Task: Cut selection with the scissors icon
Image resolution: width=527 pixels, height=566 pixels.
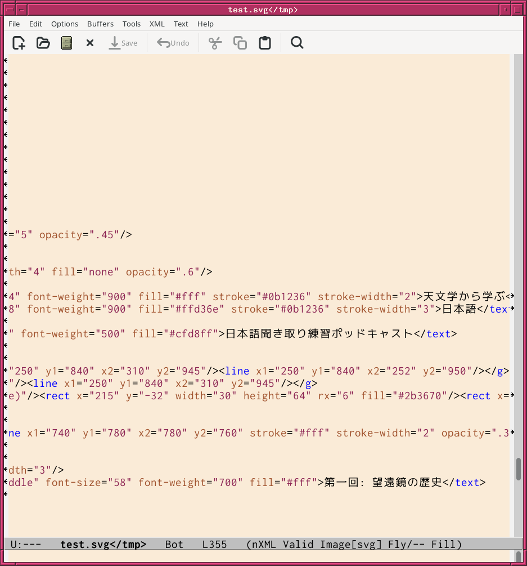Action: pos(215,43)
